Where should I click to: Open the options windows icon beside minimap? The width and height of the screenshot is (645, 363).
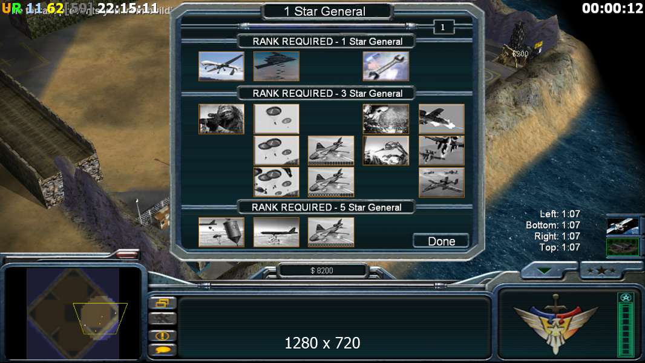click(x=163, y=303)
